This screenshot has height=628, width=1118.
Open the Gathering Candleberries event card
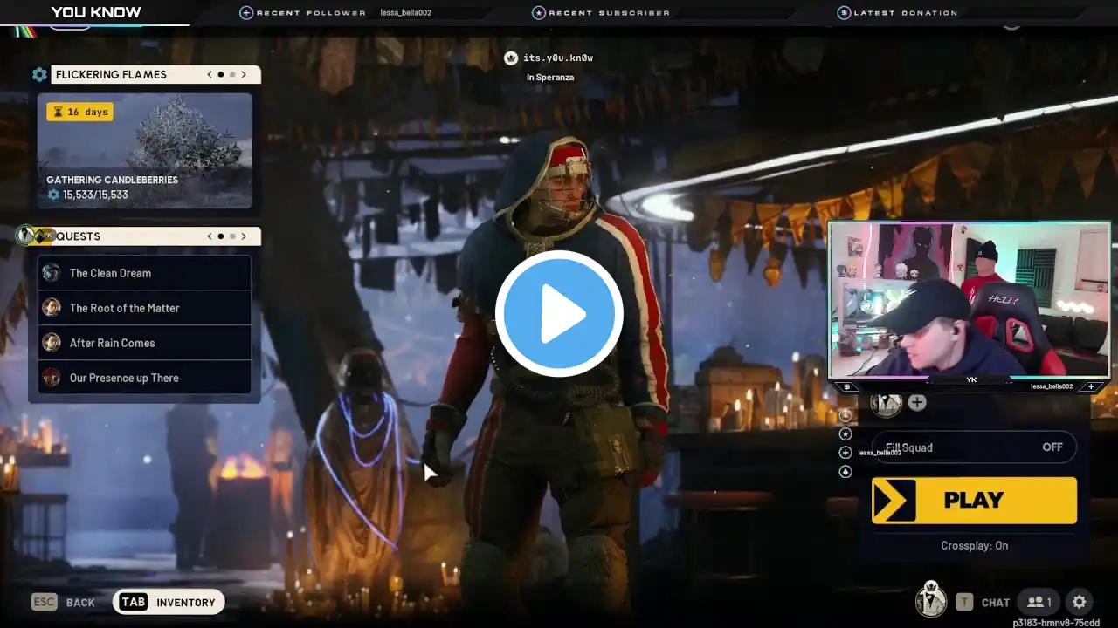click(x=144, y=151)
